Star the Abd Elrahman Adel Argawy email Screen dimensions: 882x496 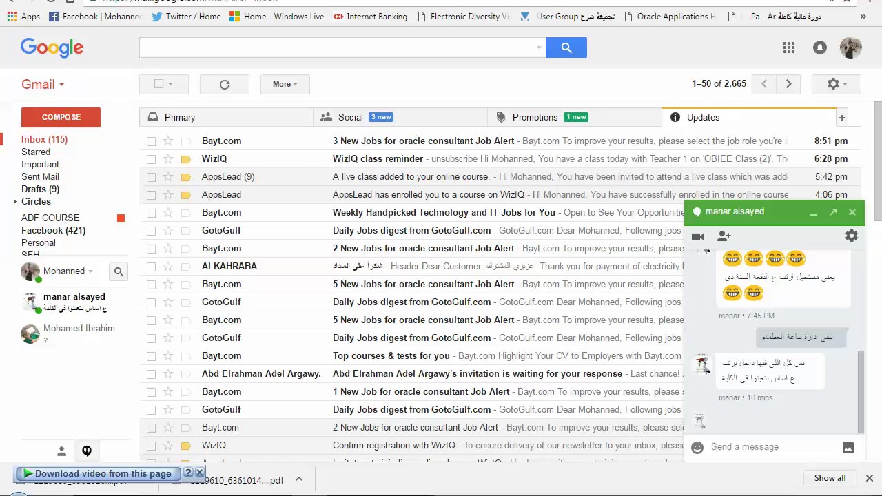point(168,373)
